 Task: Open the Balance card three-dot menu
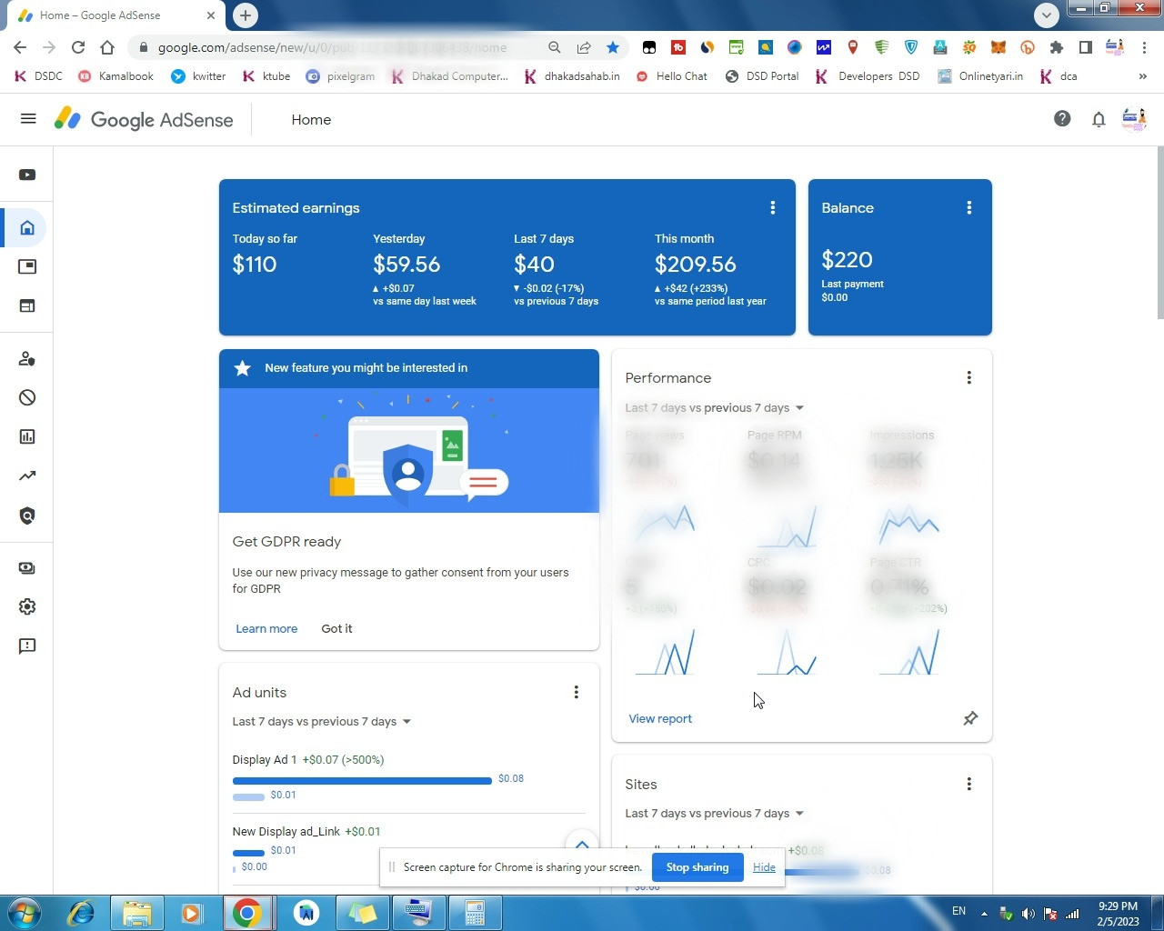point(969,208)
